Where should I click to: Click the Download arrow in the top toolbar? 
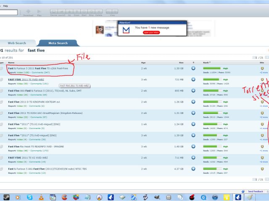click(x=28, y=11)
